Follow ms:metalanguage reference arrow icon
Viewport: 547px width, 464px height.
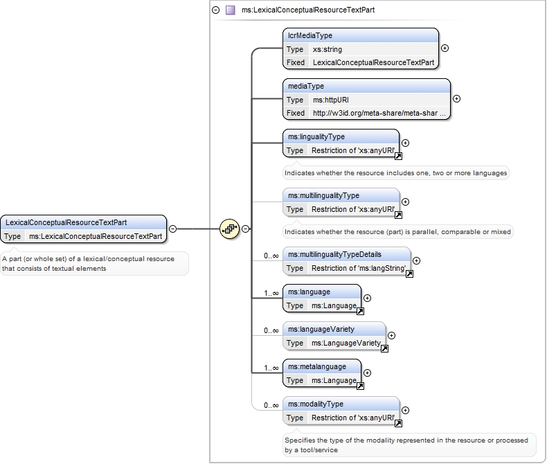point(360,386)
